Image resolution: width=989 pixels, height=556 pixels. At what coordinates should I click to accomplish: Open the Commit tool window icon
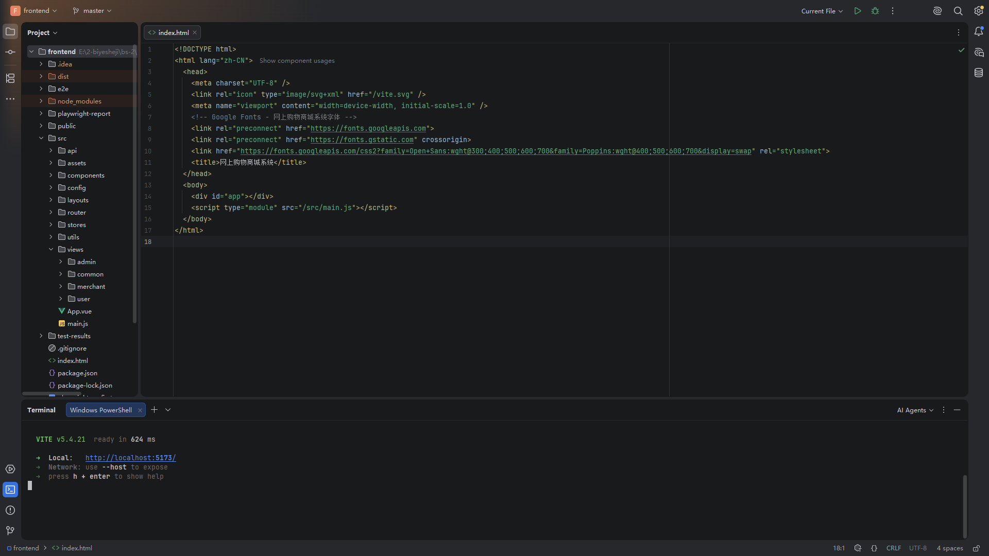point(10,52)
